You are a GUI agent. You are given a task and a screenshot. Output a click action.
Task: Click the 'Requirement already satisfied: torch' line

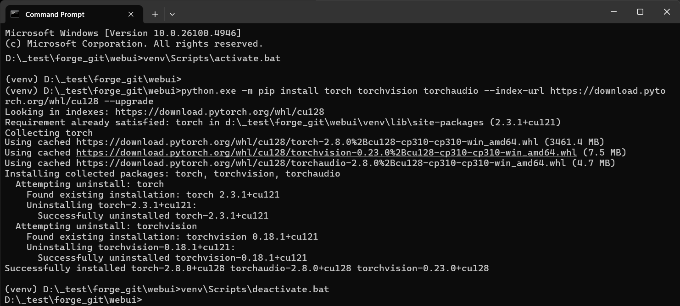283,122
